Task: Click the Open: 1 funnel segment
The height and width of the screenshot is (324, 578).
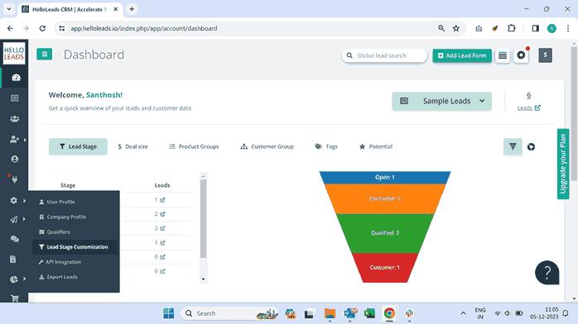Action: [385, 177]
